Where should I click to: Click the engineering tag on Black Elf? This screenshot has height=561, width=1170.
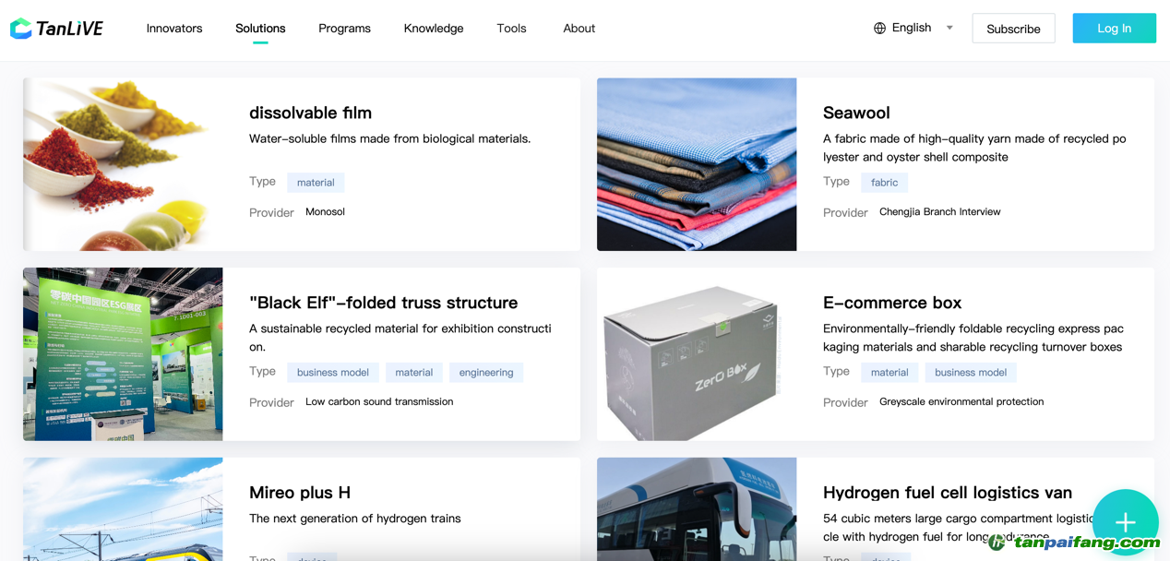point(486,373)
